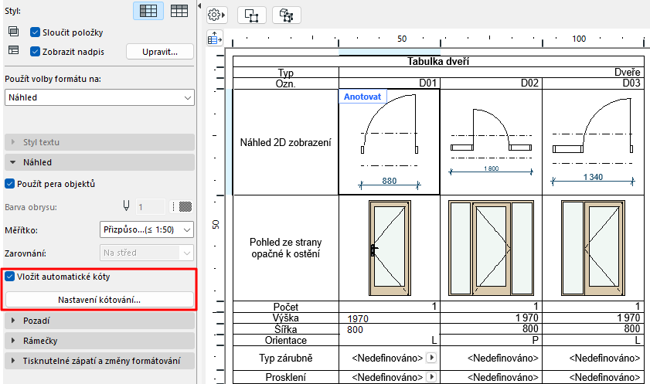
Task: Click the table column resize icon by the ruler
Action: 215,39
